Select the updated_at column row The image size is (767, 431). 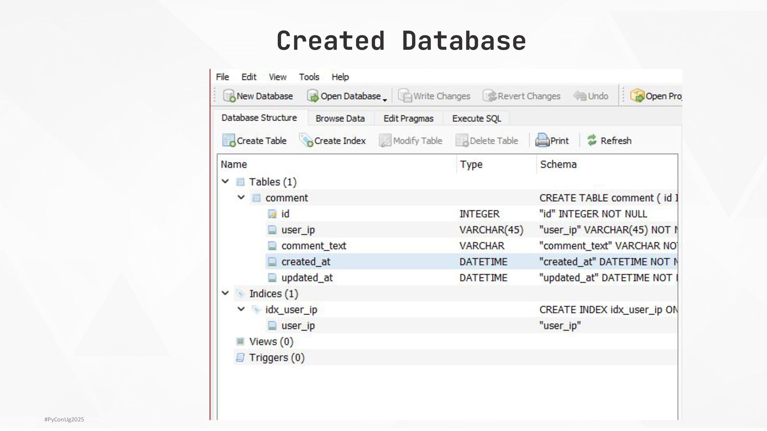(447, 277)
